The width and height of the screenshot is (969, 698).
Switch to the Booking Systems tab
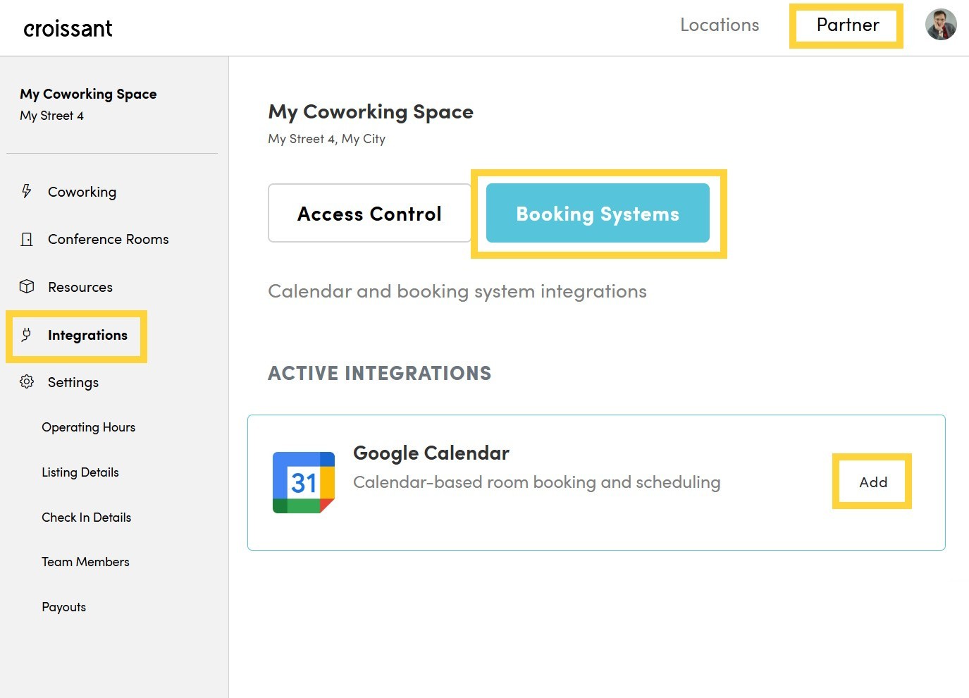[598, 214]
